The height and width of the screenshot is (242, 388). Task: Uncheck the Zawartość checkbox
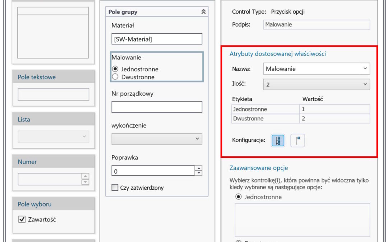22,219
